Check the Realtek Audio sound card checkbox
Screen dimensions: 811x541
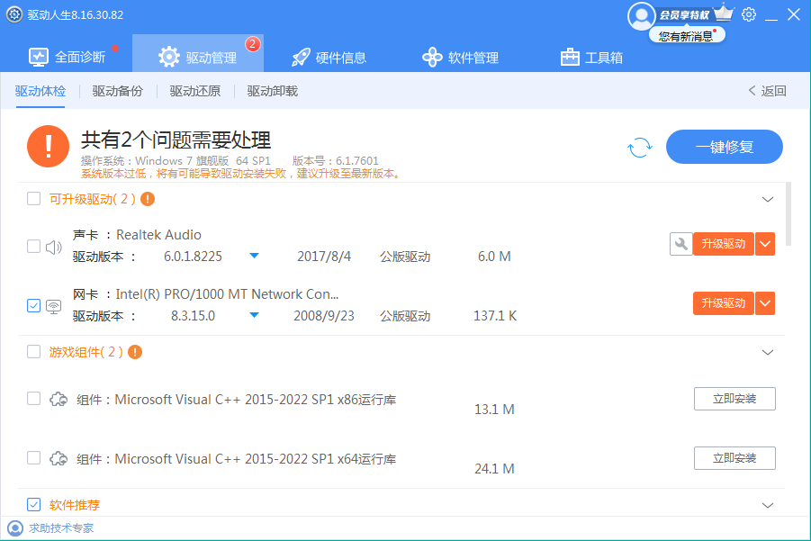(33, 246)
